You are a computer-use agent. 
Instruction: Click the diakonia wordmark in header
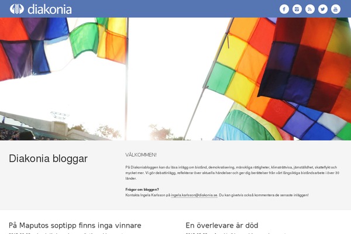pos(50,9)
